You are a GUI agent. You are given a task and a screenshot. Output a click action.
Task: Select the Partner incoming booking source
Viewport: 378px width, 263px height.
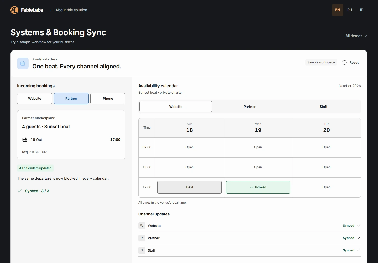(71, 99)
